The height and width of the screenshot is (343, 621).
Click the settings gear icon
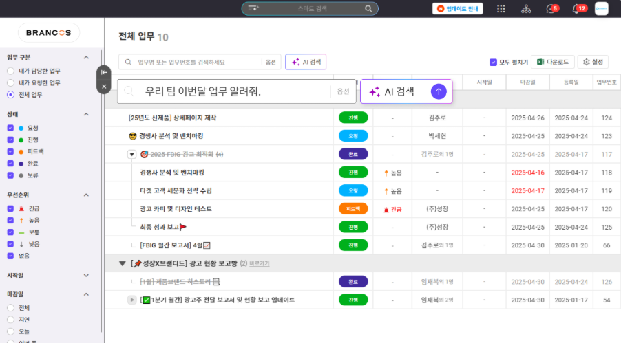pyautogui.click(x=587, y=62)
